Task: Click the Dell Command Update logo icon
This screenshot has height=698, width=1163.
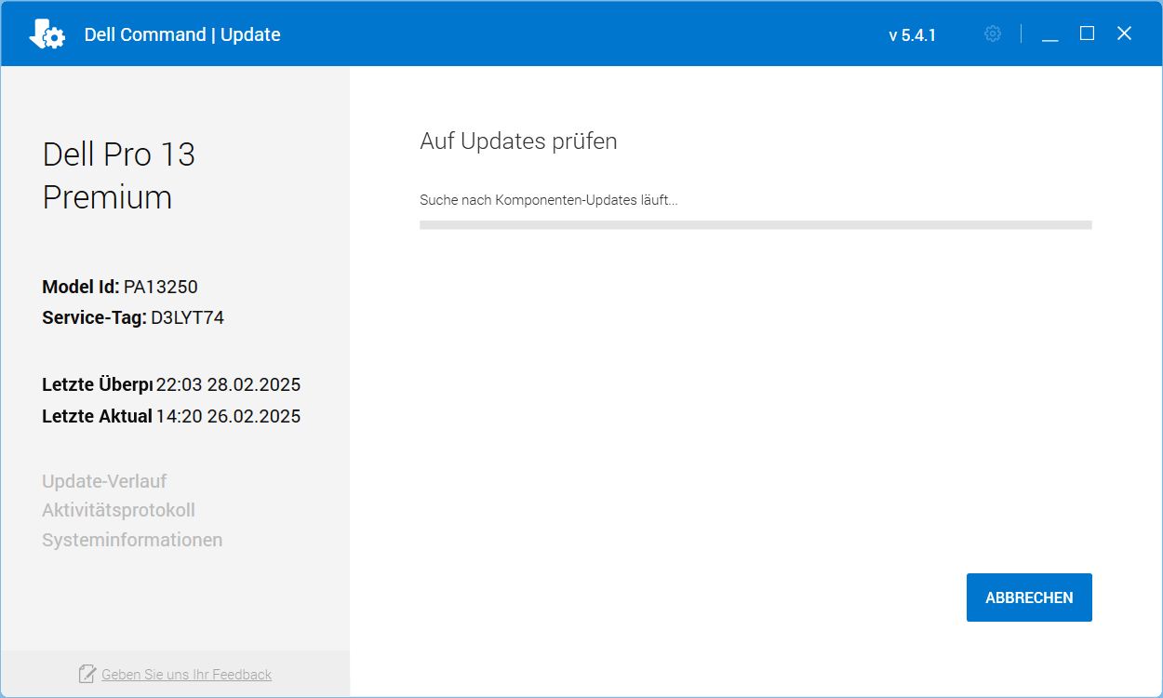Action: coord(47,34)
